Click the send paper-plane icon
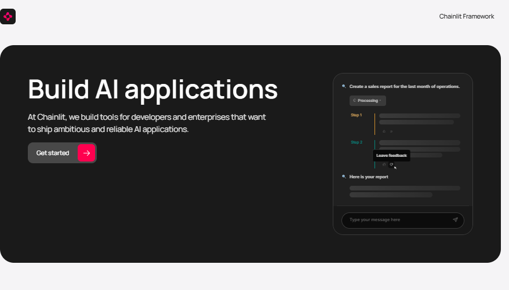The image size is (509, 290). [455, 220]
